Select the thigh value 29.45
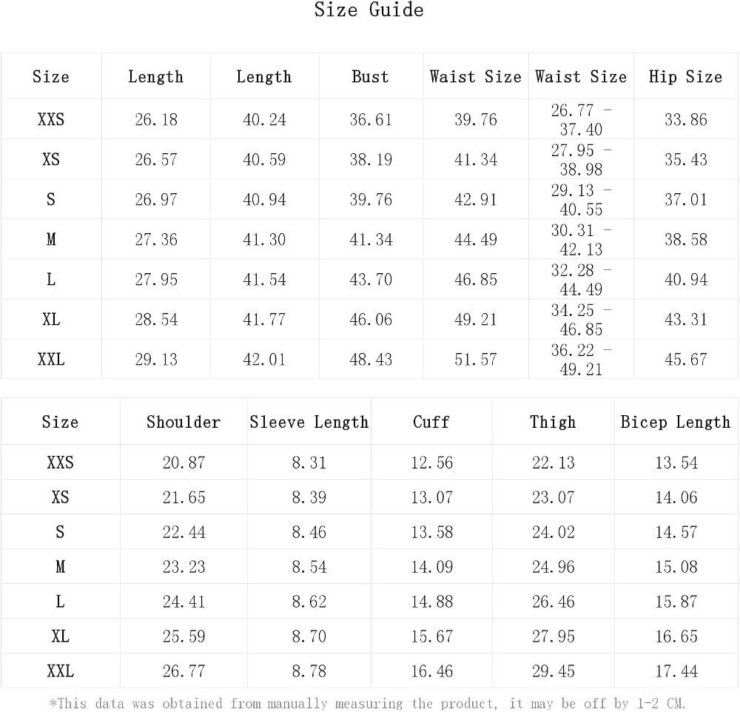 coord(553,671)
